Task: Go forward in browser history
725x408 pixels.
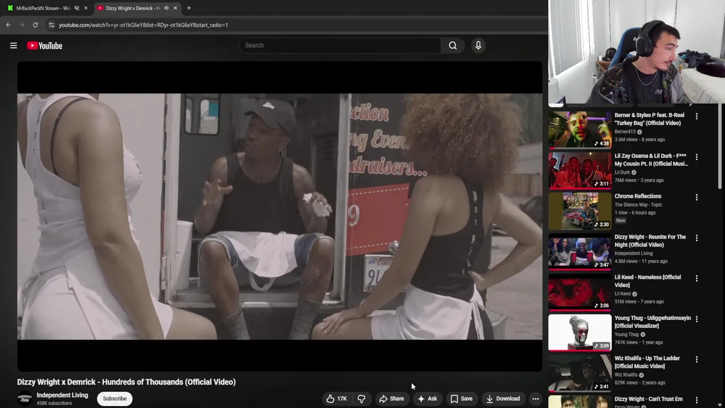Action: pyautogui.click(x=22, y=25)
